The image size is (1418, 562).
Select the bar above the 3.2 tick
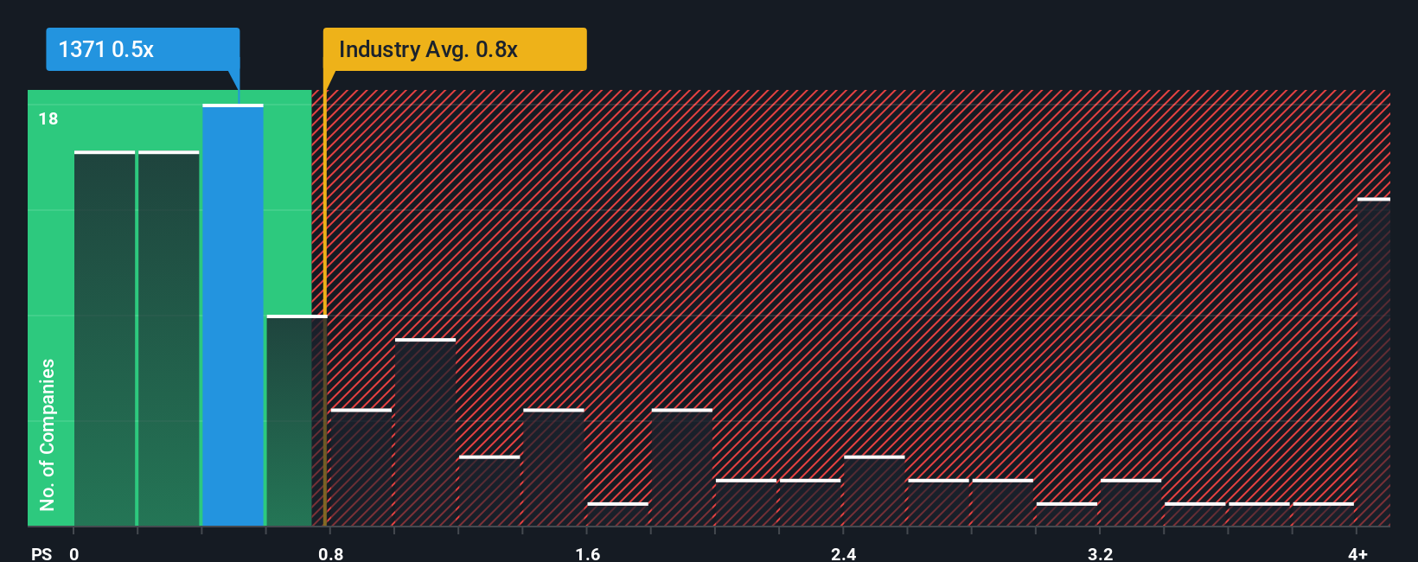click(1131, 502)
